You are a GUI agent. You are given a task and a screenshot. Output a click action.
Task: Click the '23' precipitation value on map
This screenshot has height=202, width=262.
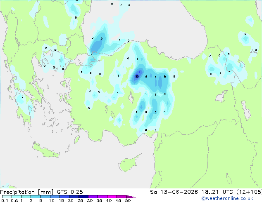137,77
